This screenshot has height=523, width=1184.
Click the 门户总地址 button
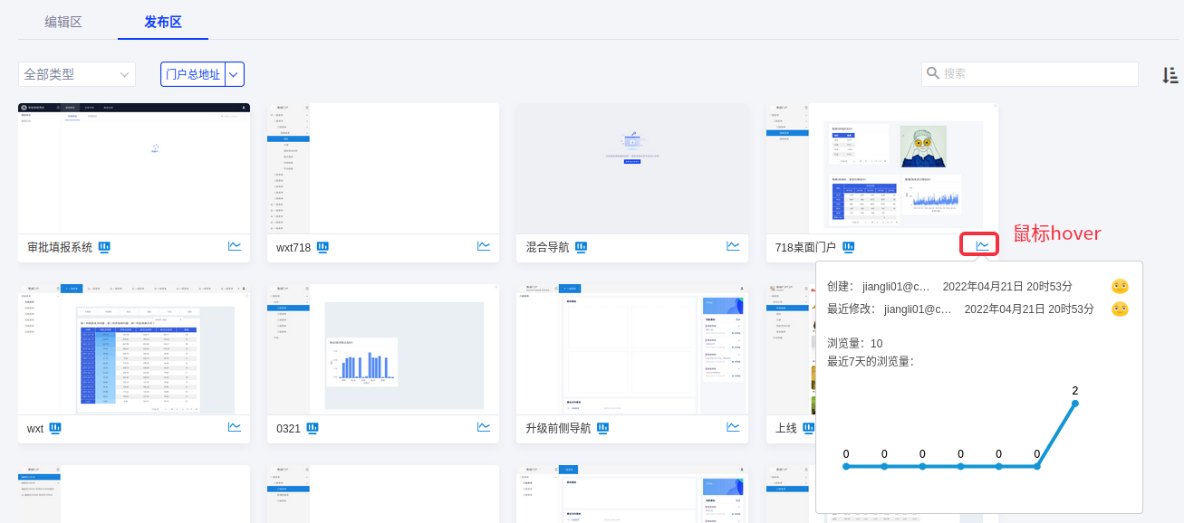pos(193,74)
